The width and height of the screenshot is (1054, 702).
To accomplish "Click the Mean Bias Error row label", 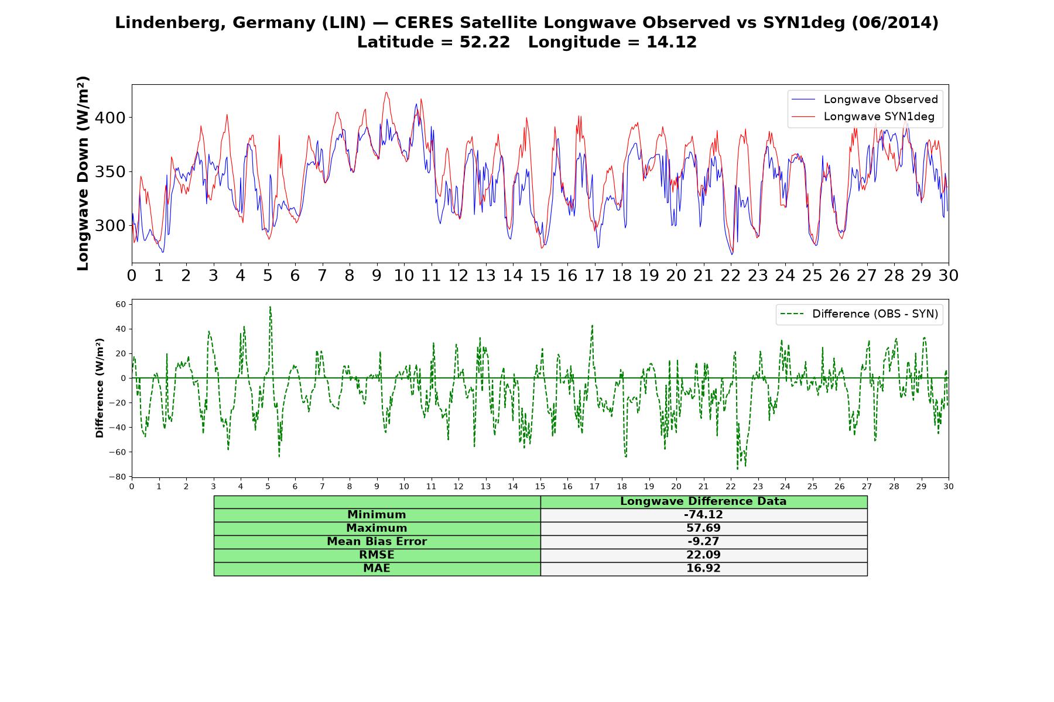I will coord(377,542).
